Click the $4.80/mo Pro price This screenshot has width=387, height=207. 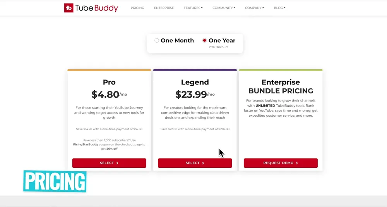point(109,94)
